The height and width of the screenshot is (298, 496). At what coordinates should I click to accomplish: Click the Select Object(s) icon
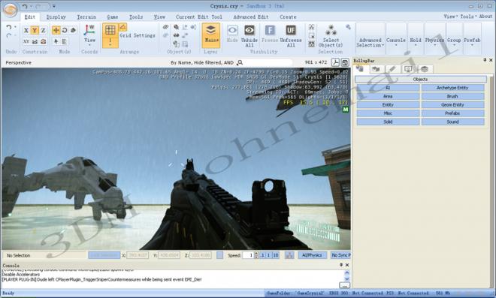tap(331, 30)
